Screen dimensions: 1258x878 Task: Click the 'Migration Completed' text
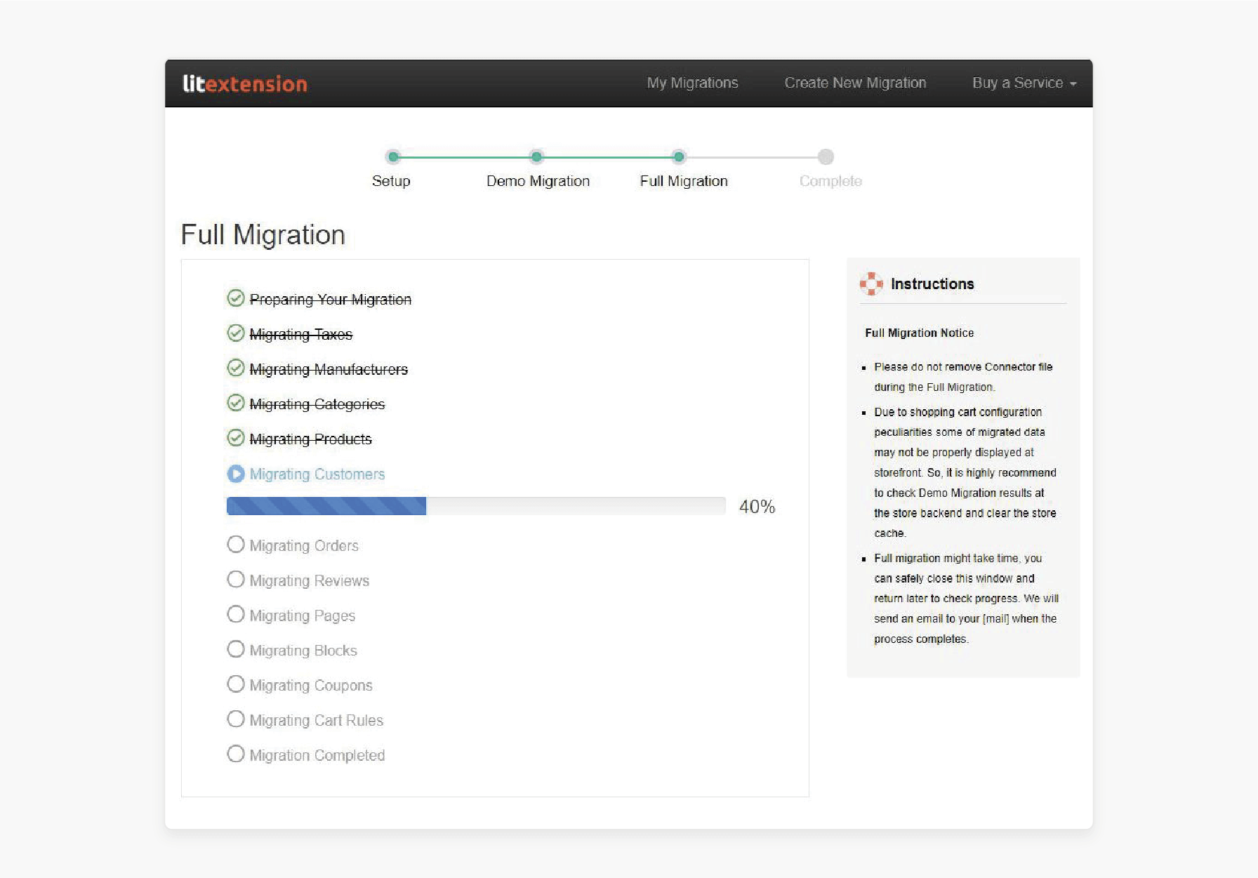coord(317,756)
